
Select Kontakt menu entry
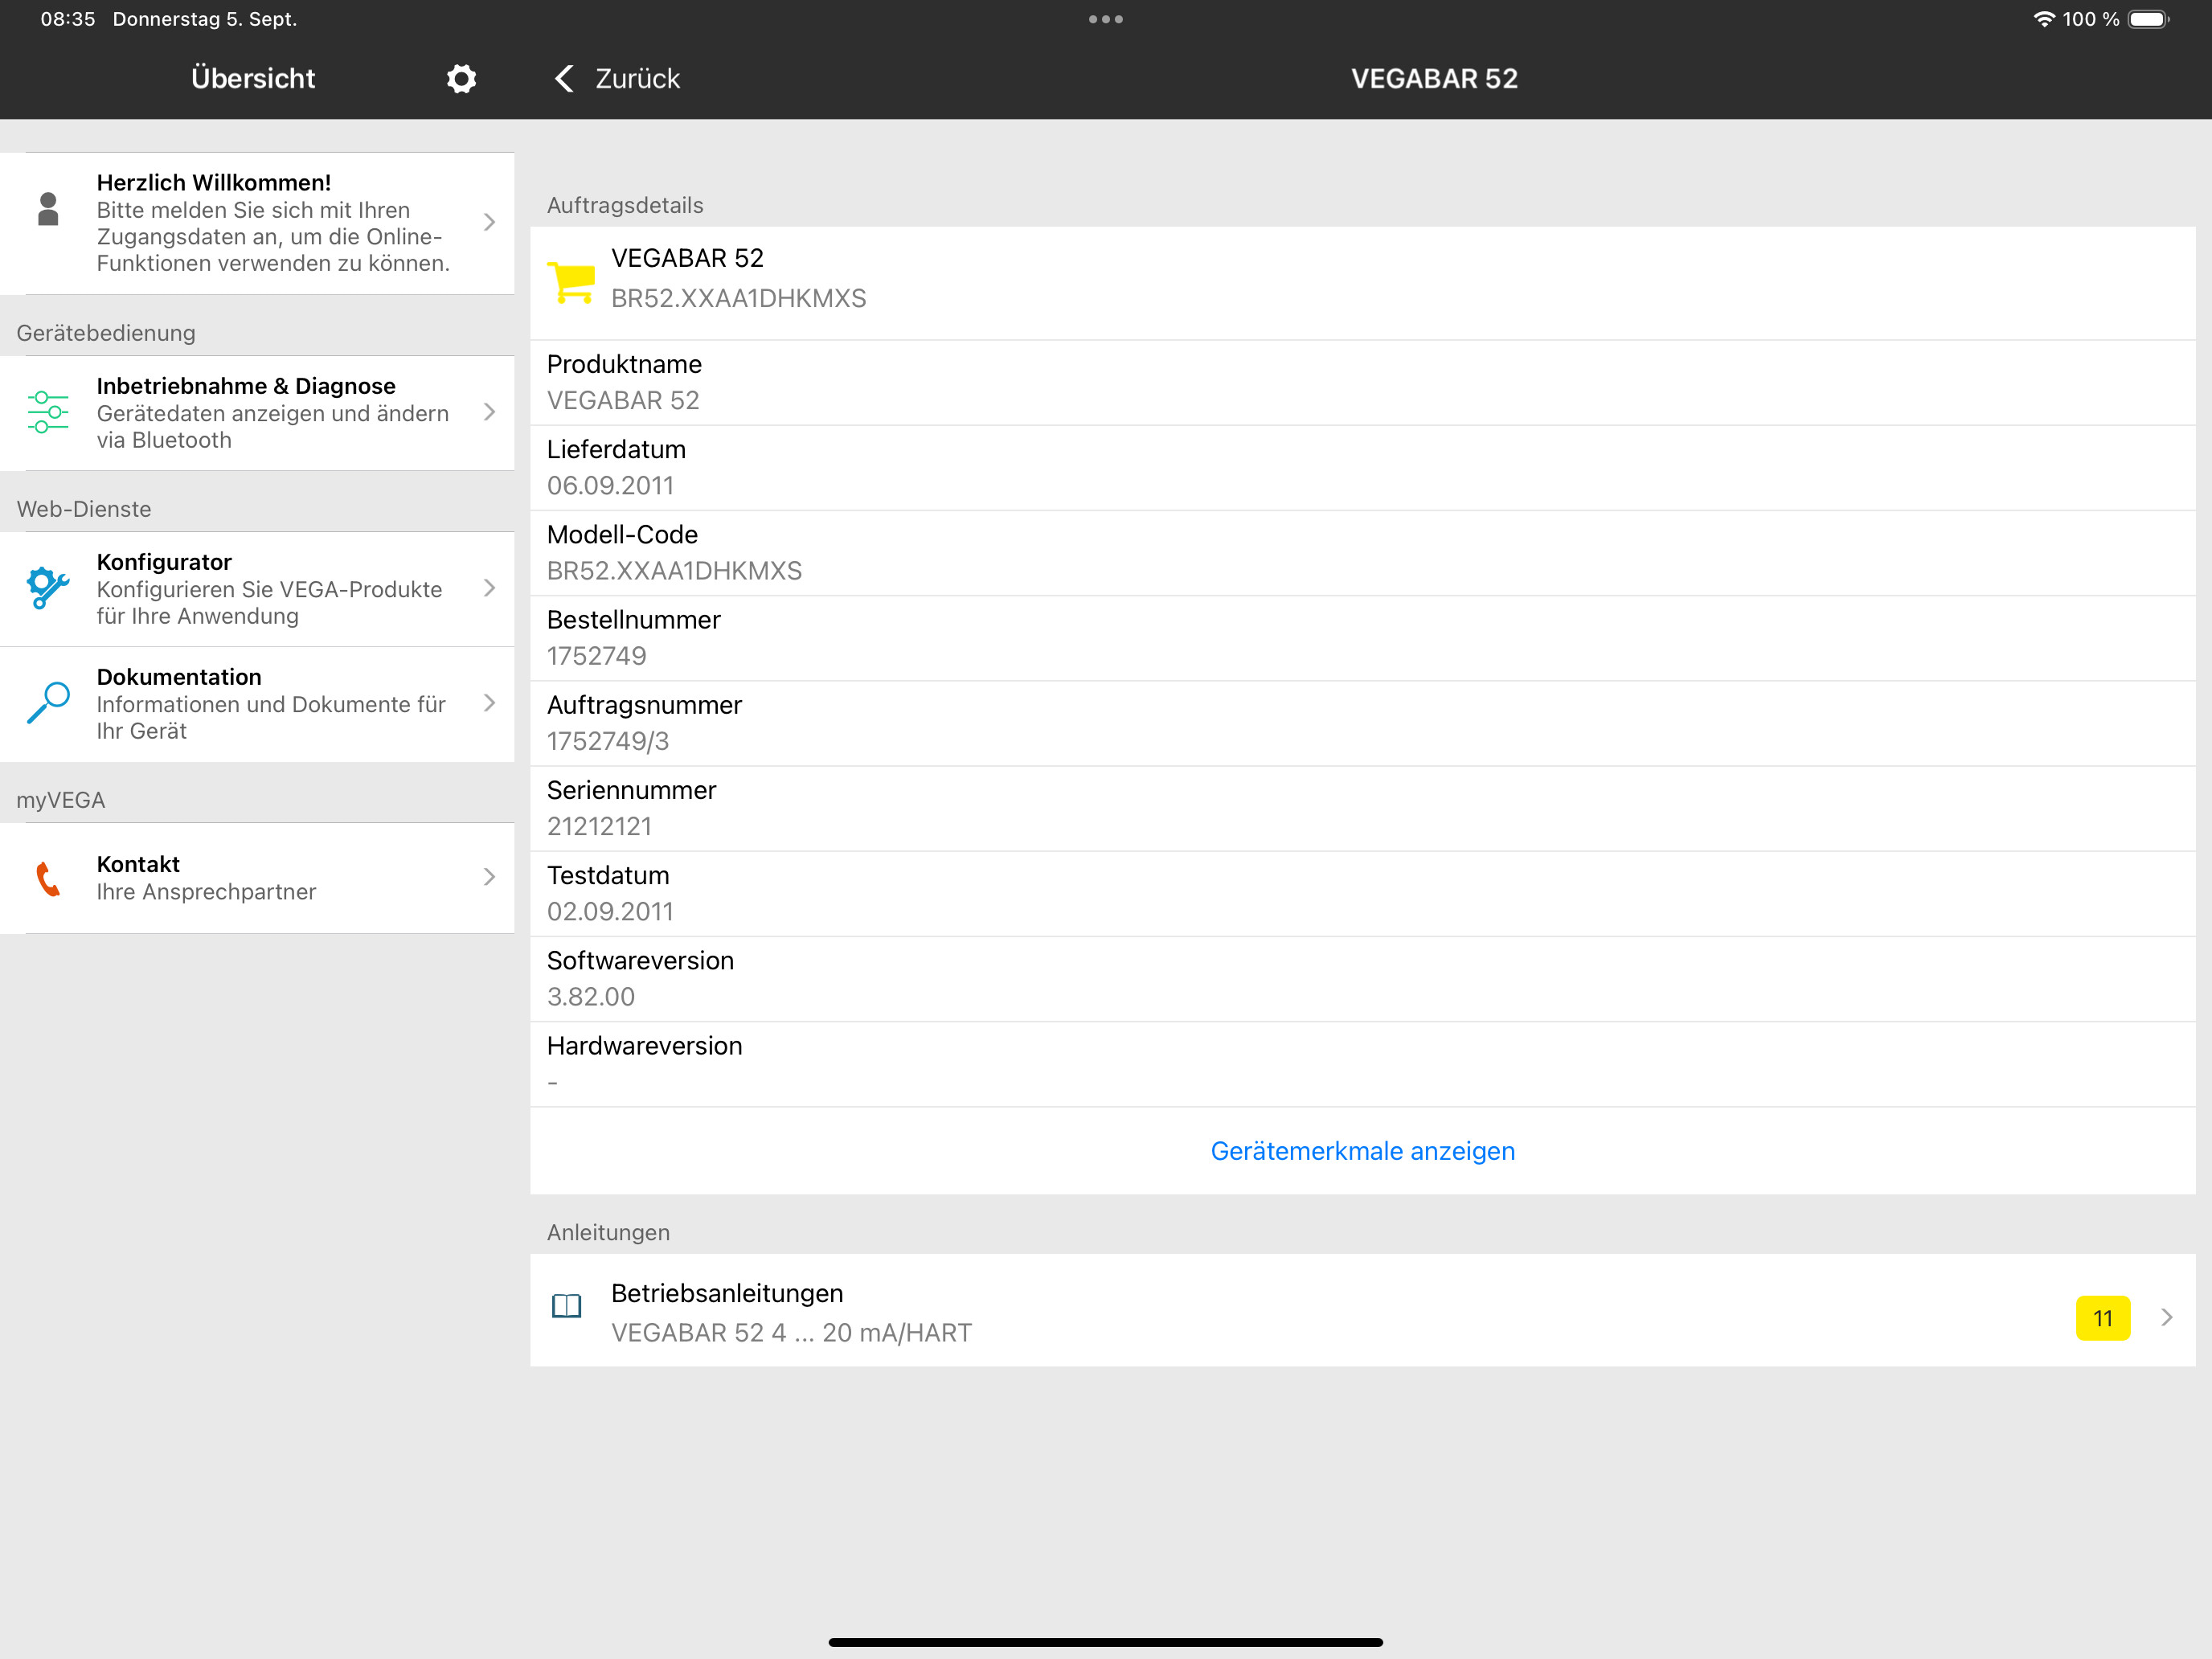coord(257,878)
